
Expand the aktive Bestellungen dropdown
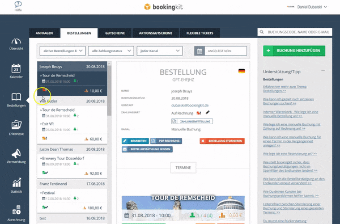[x=62, y=51]
